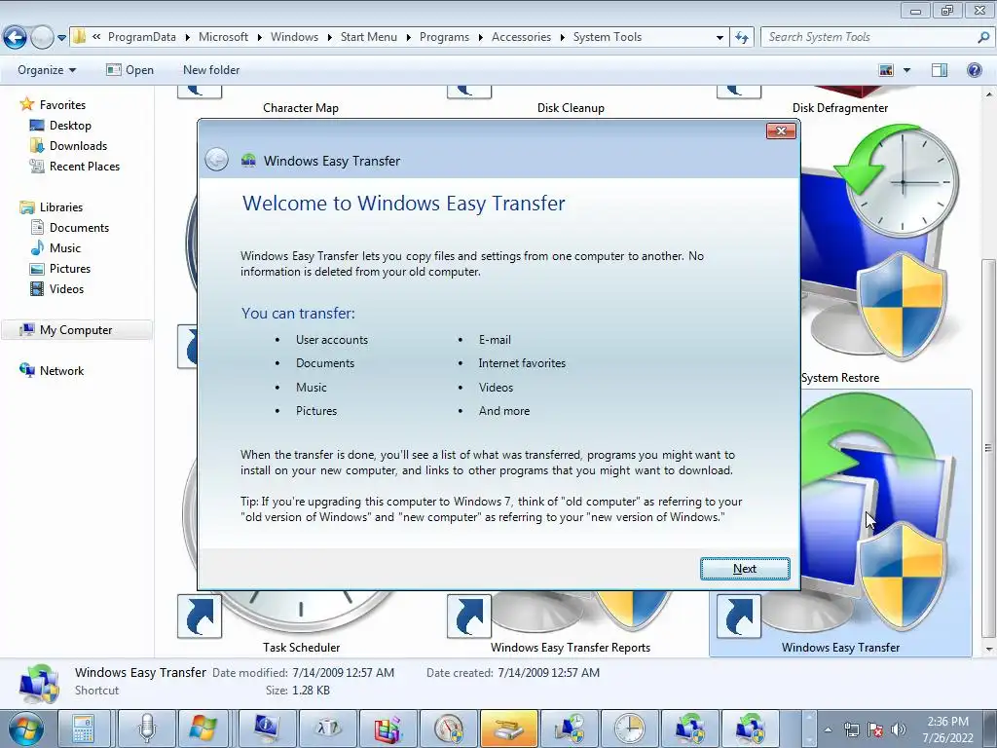Open Documents library

point(79,228)
